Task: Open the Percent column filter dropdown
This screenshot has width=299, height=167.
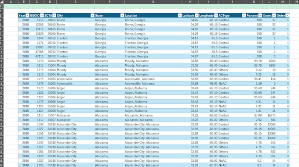Action: (260, 16)
